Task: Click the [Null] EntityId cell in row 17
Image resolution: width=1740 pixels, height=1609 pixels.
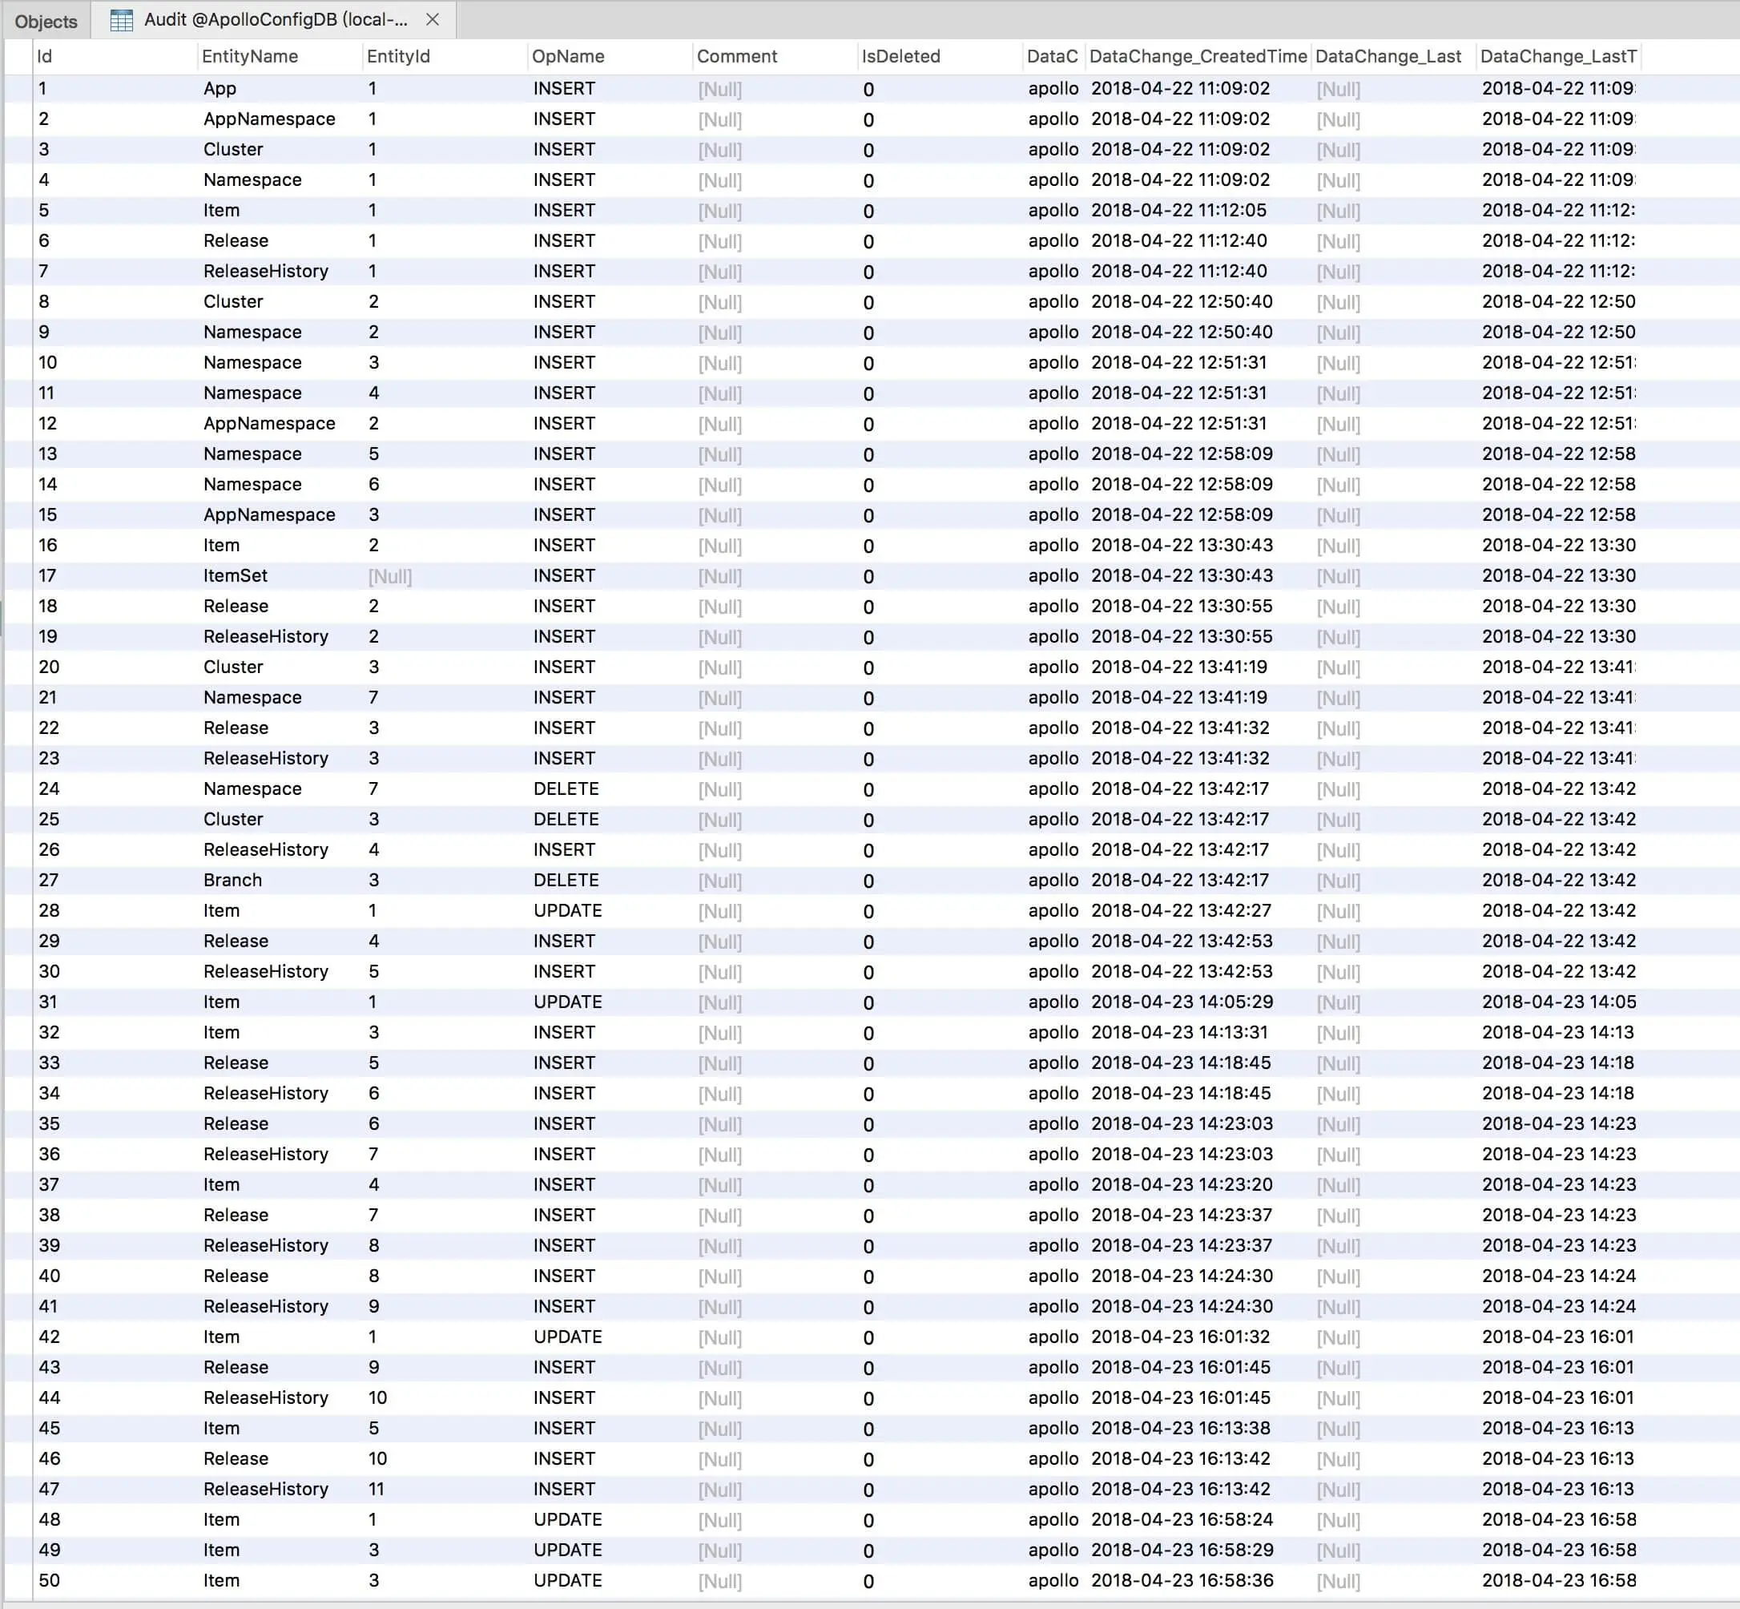Action: coord(390,576)
